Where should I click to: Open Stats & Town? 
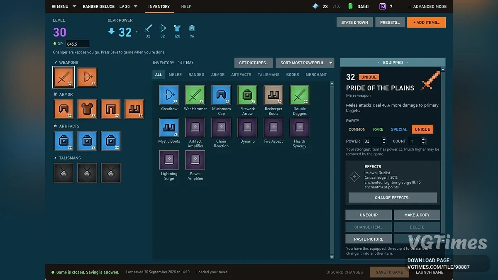point(354,22)
